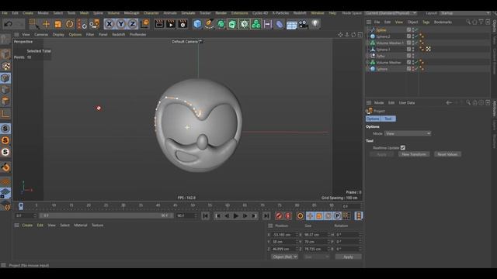Open Object (Rel) coordinate dropdown
The image size is (497, 279).
(284, 257)
